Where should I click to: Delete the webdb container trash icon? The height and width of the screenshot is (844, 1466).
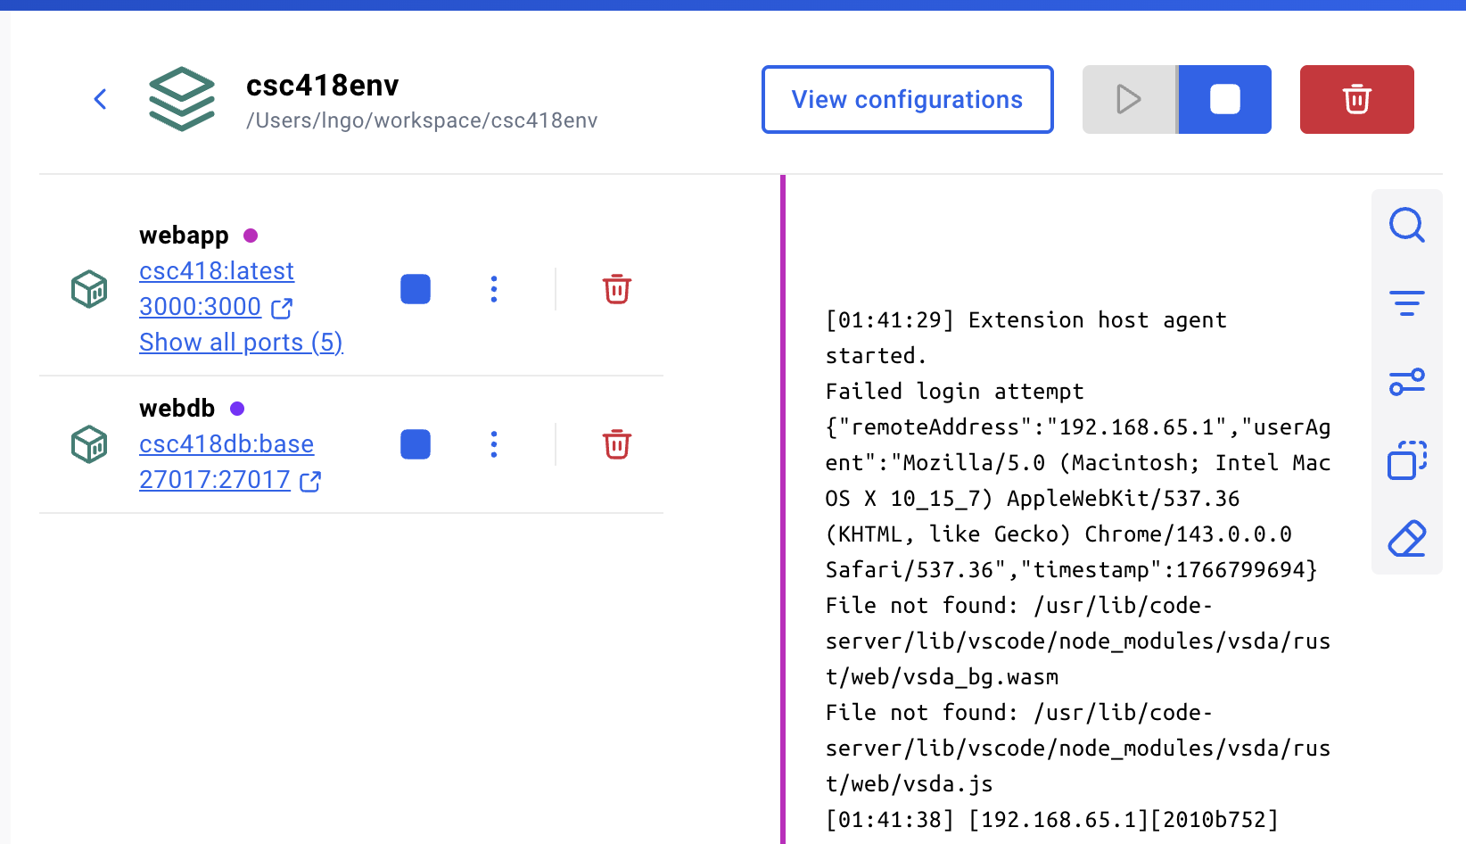(617, 444)
